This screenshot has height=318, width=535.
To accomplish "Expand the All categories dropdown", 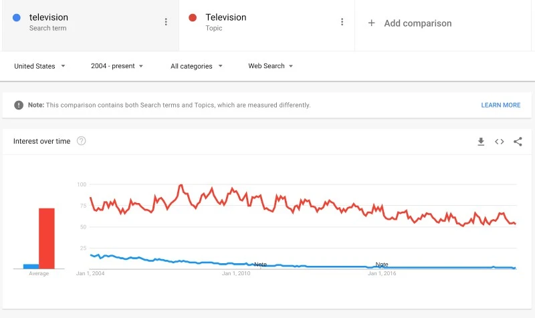I will (x=197, y=66).
